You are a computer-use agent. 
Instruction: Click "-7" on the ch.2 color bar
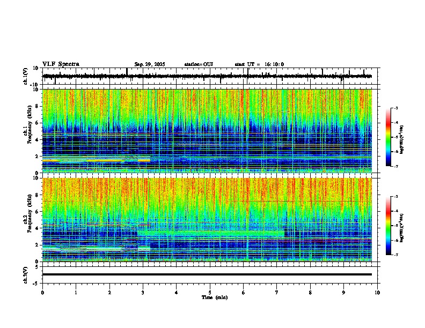coord(395,255)
